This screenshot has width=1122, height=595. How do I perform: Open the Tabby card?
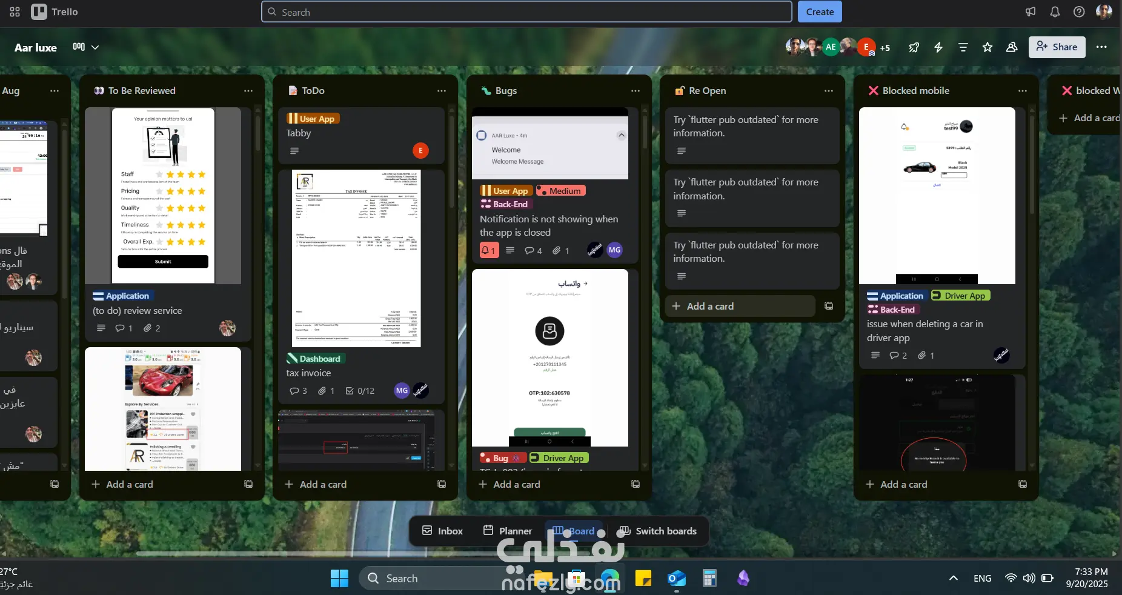362,136
